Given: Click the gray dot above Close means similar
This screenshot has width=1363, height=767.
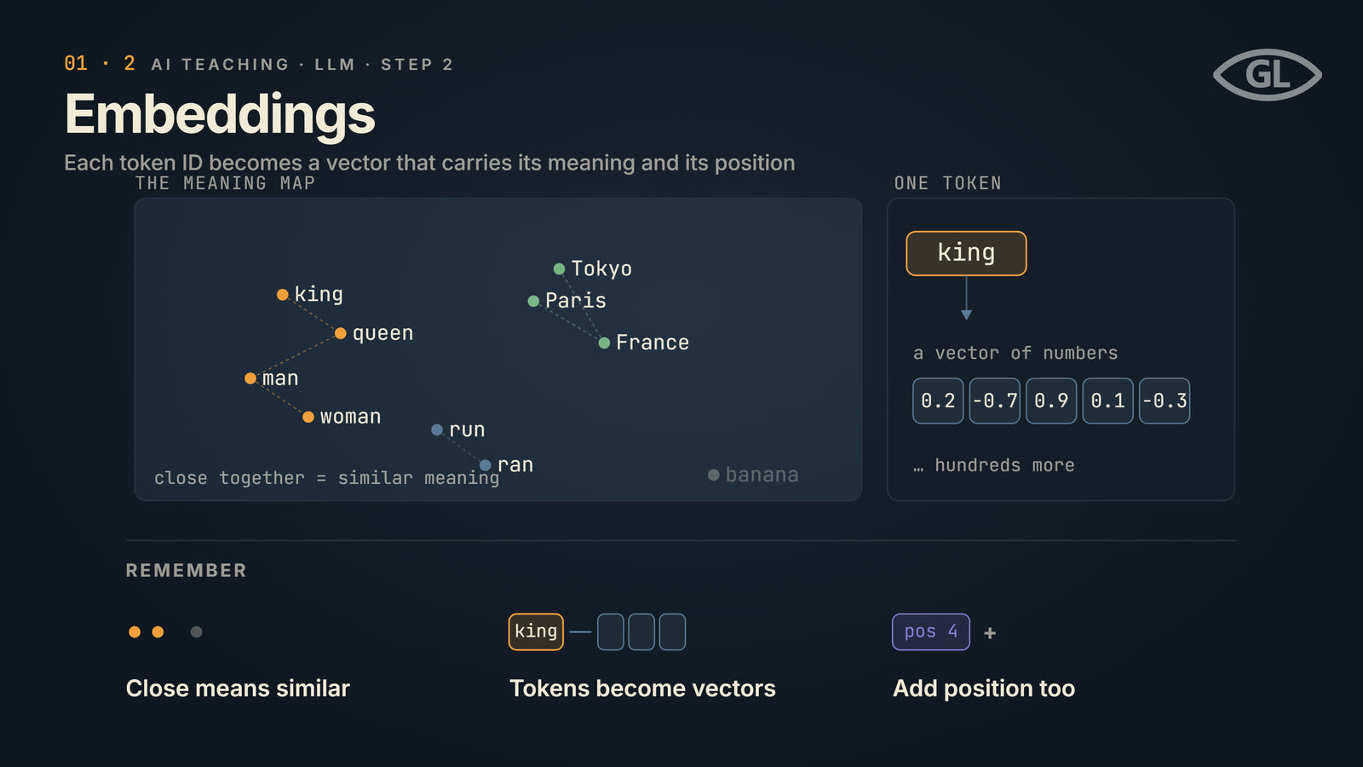Looking at the screenshot, I should pos(197,631).
